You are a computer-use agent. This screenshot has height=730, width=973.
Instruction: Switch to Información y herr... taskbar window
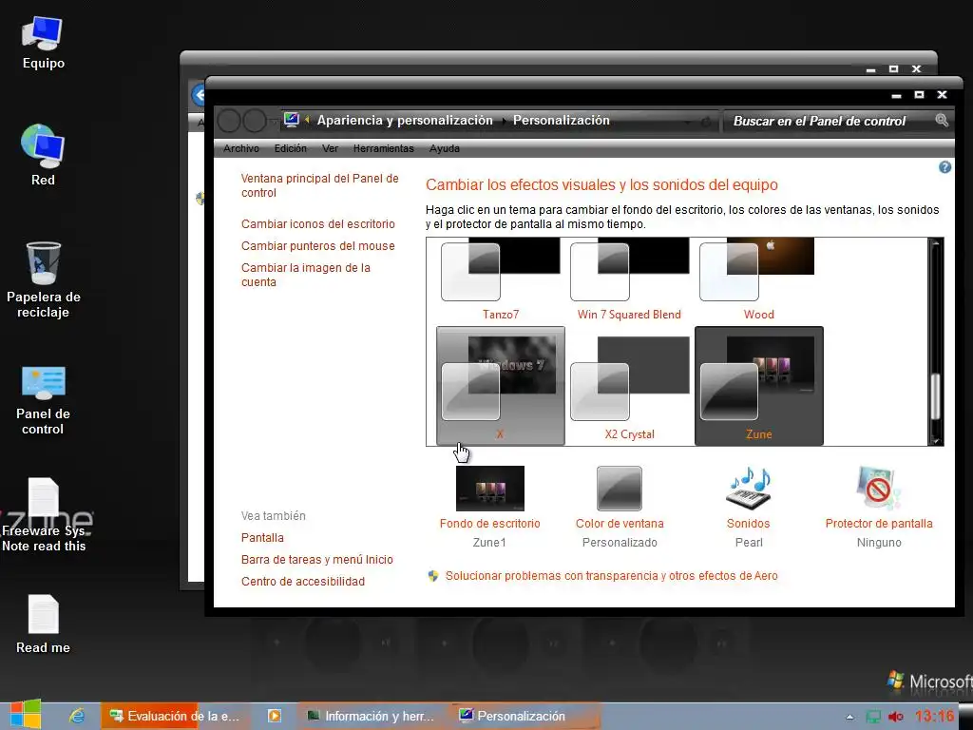[x=372, y=716]
